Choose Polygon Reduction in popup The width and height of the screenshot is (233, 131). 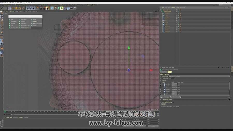[x=25, y=26]
